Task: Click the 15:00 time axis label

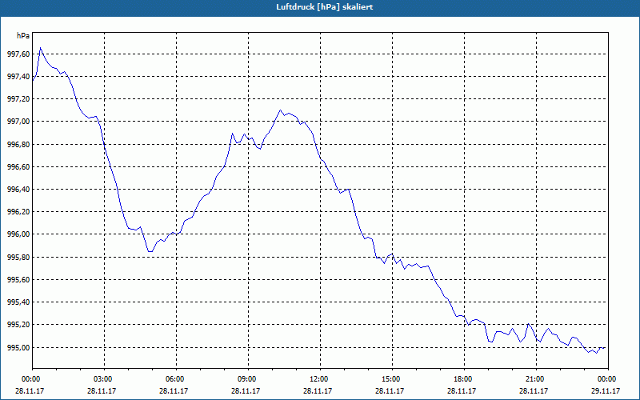Action: [390, 378]
